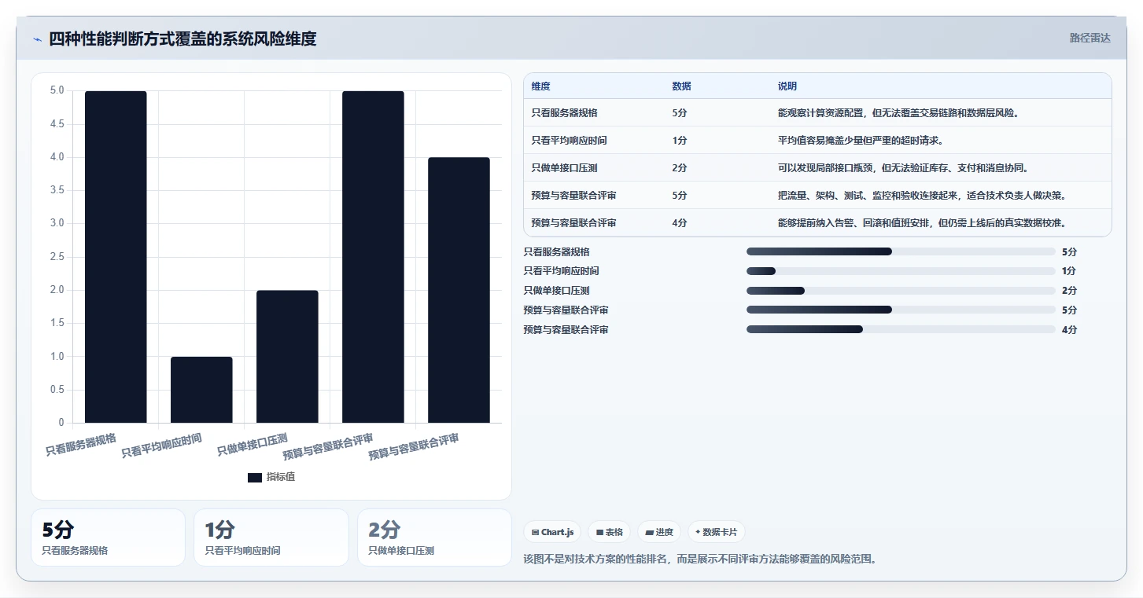This screenshot has width=1143, height=598.
Task: Click the 预算与容量联合评审 bar reaching 4.0
Action: [x=459, y=290]
